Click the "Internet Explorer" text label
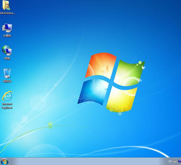The height and width of the screenshot is (165, 181). 7,106
